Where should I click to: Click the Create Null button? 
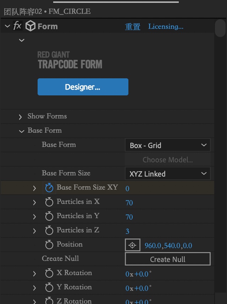(x=167, y=259)
